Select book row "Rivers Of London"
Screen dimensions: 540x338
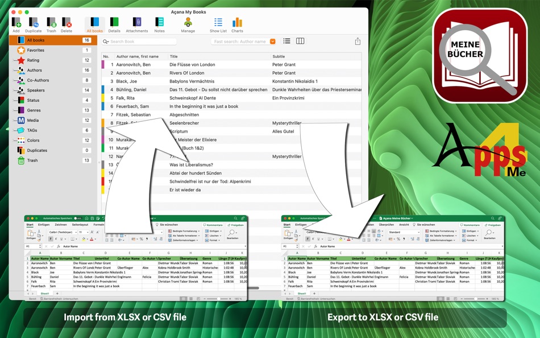(x=231, y=73)
